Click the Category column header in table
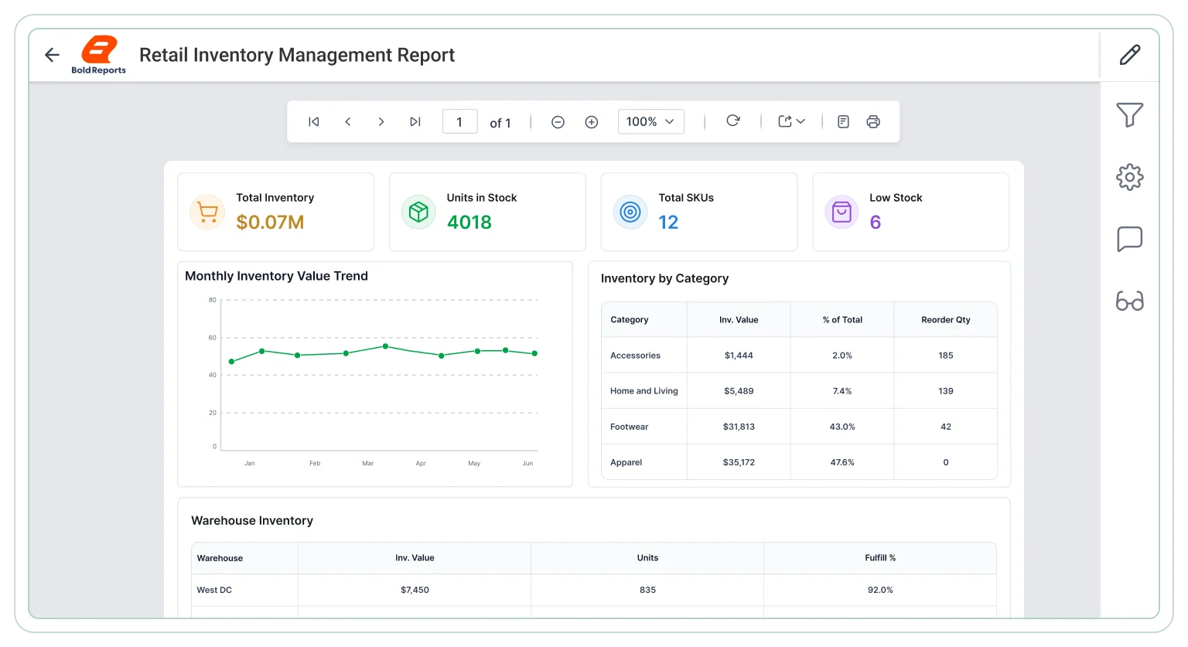Screen dimensions: 1188x647 pos(630,319)
